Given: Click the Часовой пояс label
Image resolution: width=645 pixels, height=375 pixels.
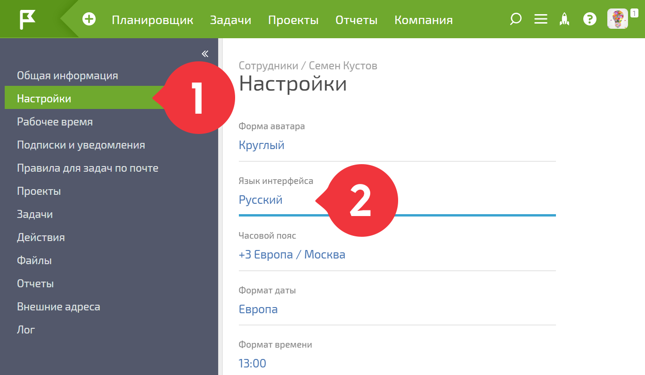Looking at the screenshot, I should point(268,236).
